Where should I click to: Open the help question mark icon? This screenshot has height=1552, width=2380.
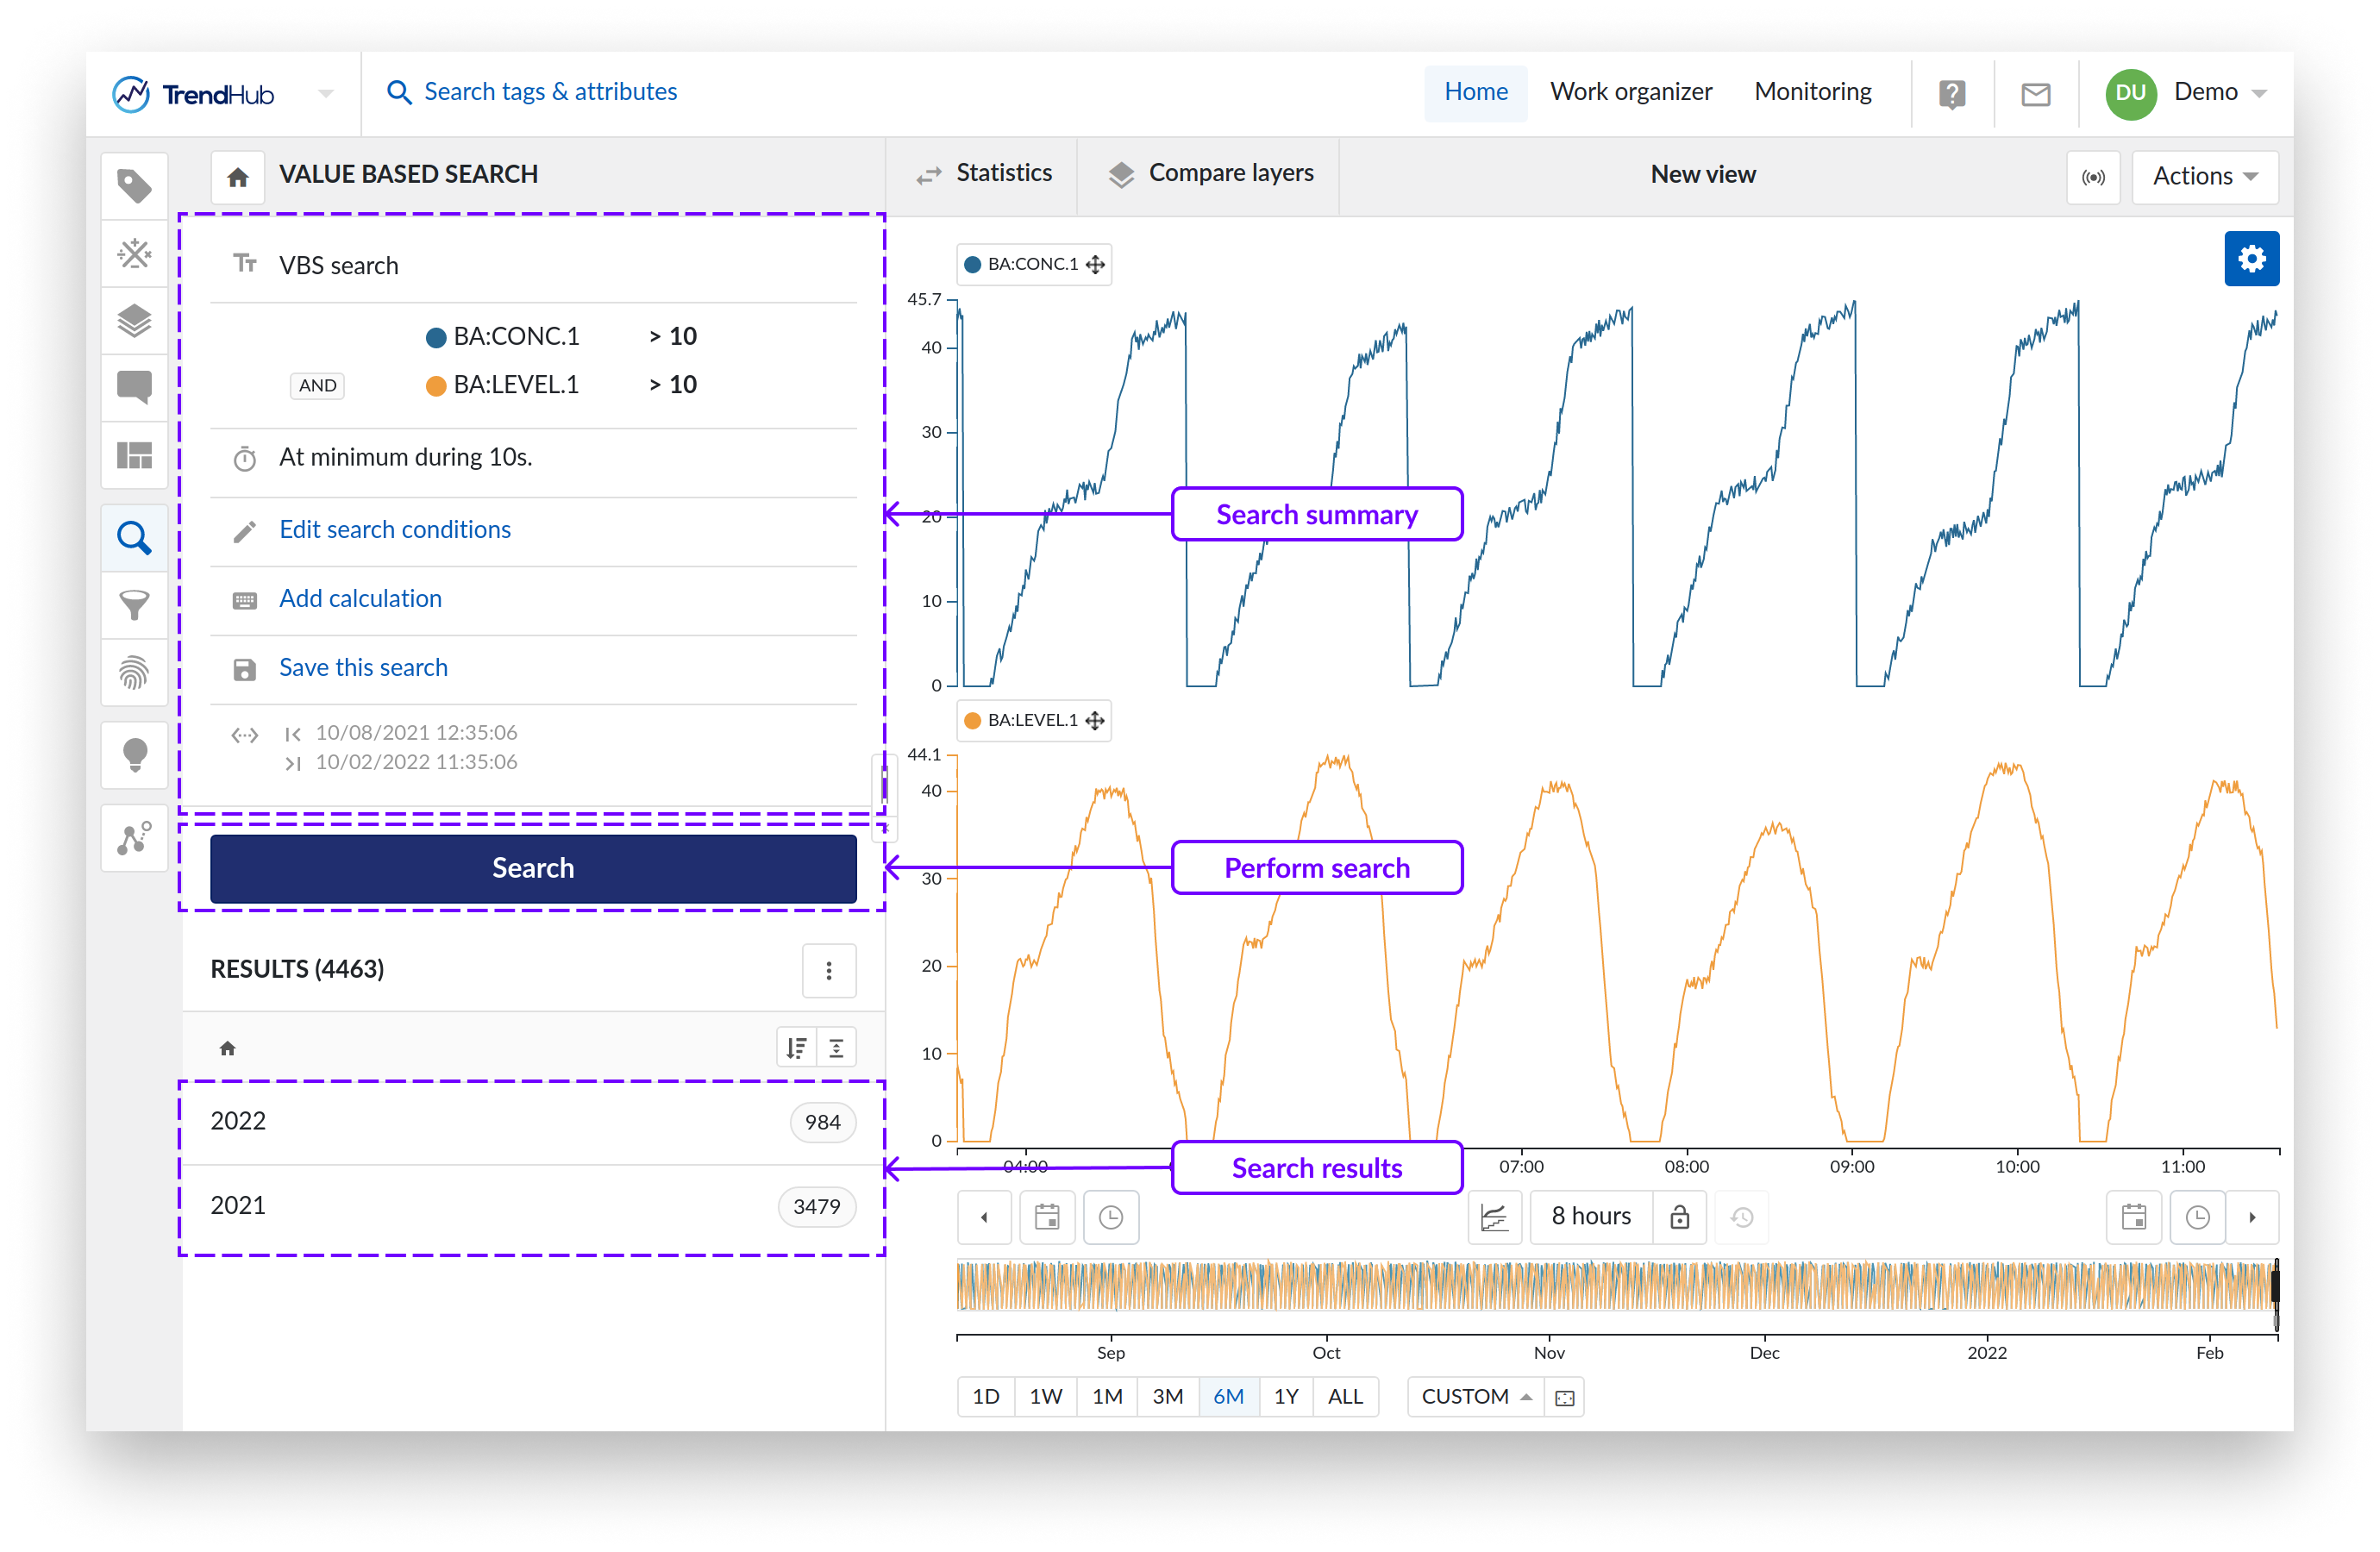click(x=1951, y=94)
